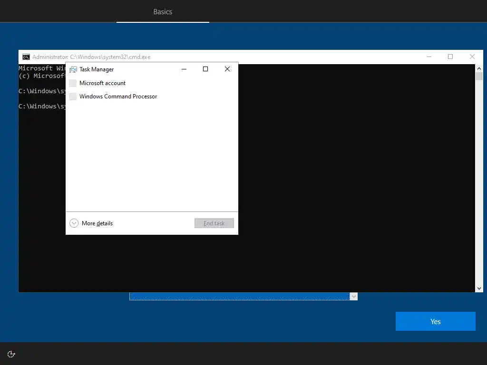Switch to the Basics tab
This screenshot has width=487, height=365.
(163, 12)
